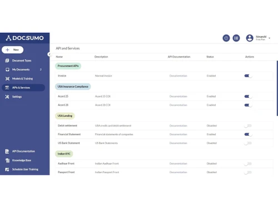Click the round list icon in header
The image size is (278, 208).
click(236, 38)
